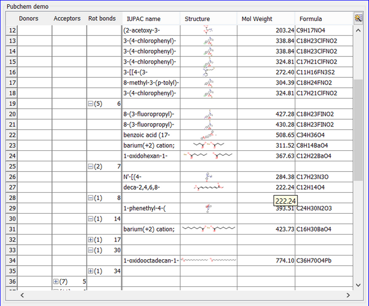369x306 pixels.
Task: Click the vertical scrollbar thumb
Action: tap(358, 129)
